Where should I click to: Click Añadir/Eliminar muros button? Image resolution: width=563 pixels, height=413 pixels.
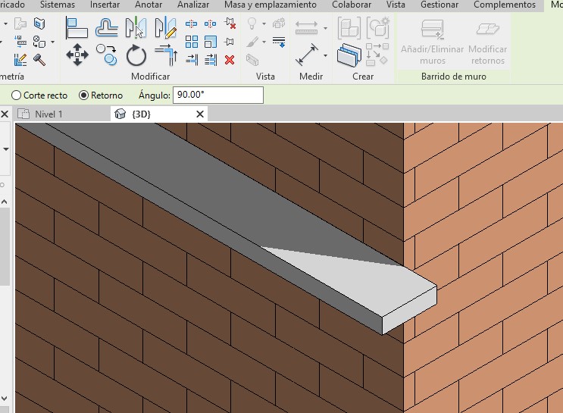click(x=431, y=42)
